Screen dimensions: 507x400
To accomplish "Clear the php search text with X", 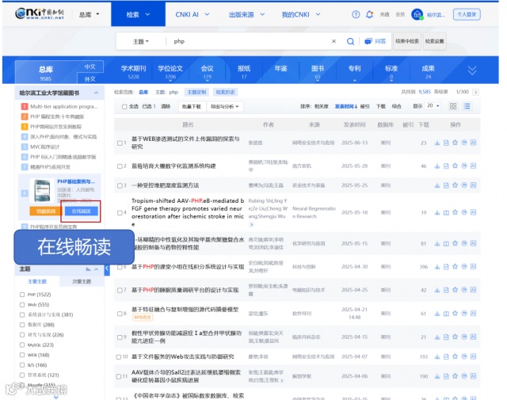I will (334, 41).
